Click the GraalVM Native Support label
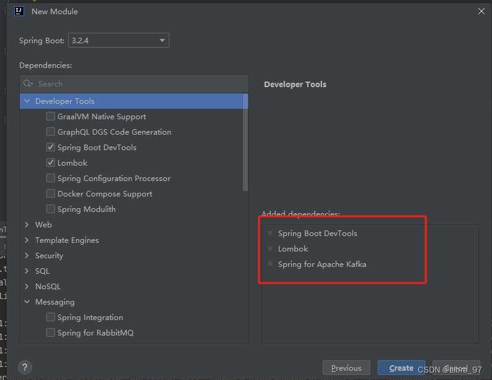The height and width of the screenshot is (380, 492). pyautogui.click(x=101, y=117)
